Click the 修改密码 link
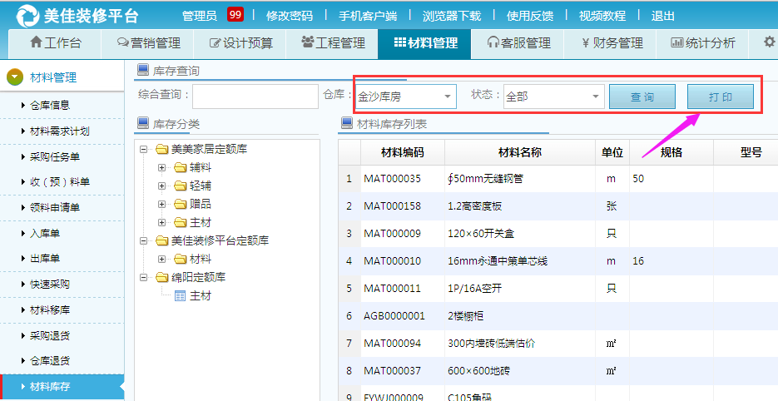The image size is (778, 401). 290,16
